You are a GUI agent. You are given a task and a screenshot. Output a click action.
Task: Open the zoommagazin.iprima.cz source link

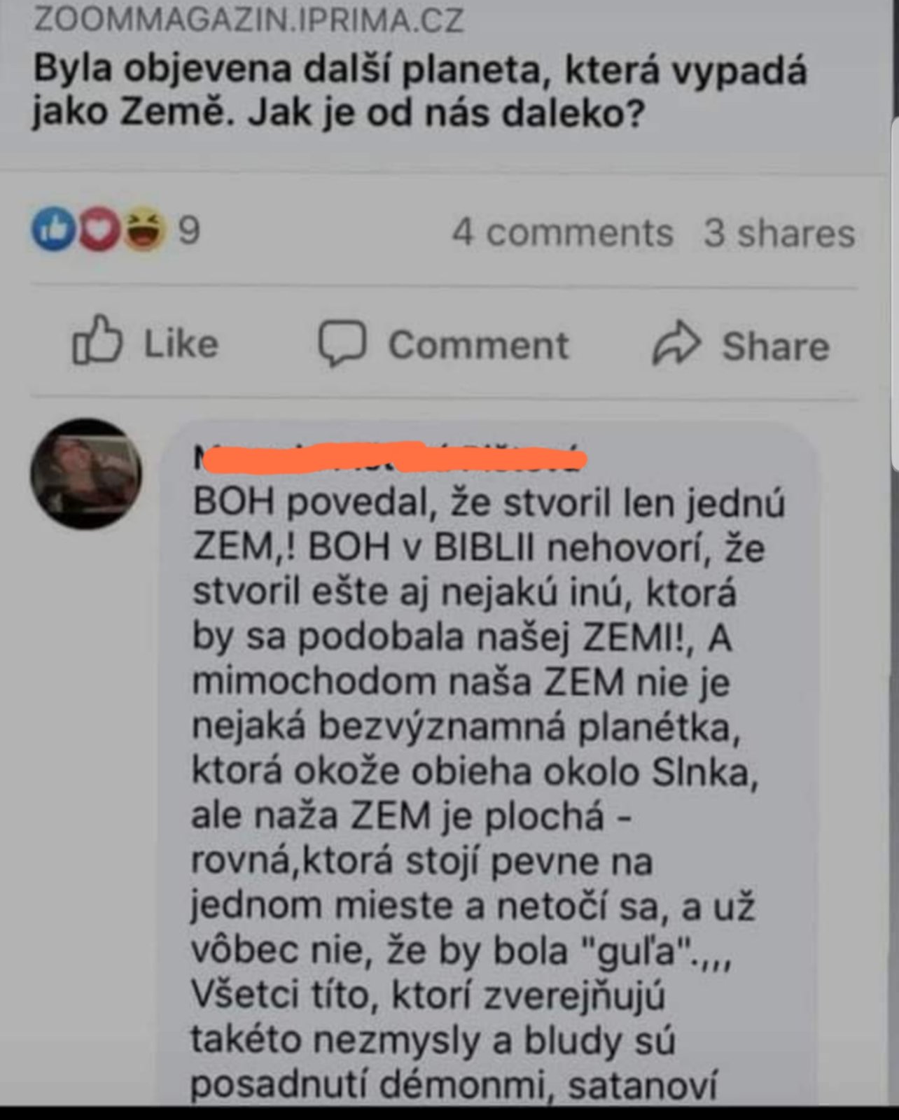[x=249, y=20]
